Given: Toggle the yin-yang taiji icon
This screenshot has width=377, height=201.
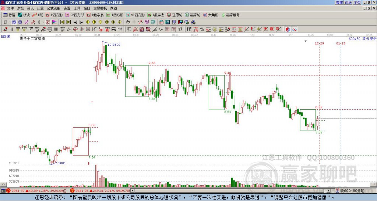Looking at the screenshot, I should 288,29.
